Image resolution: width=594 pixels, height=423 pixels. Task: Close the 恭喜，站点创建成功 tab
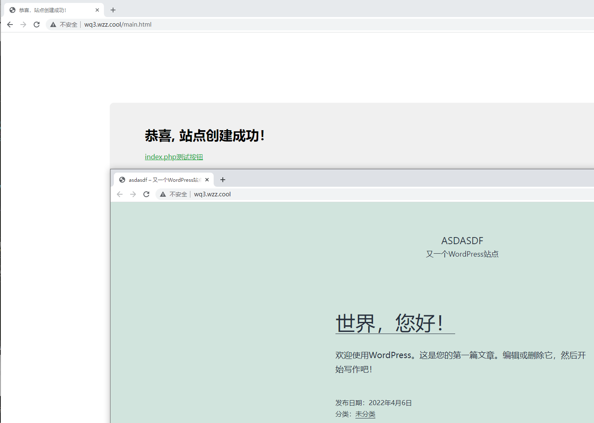(97, 10)
